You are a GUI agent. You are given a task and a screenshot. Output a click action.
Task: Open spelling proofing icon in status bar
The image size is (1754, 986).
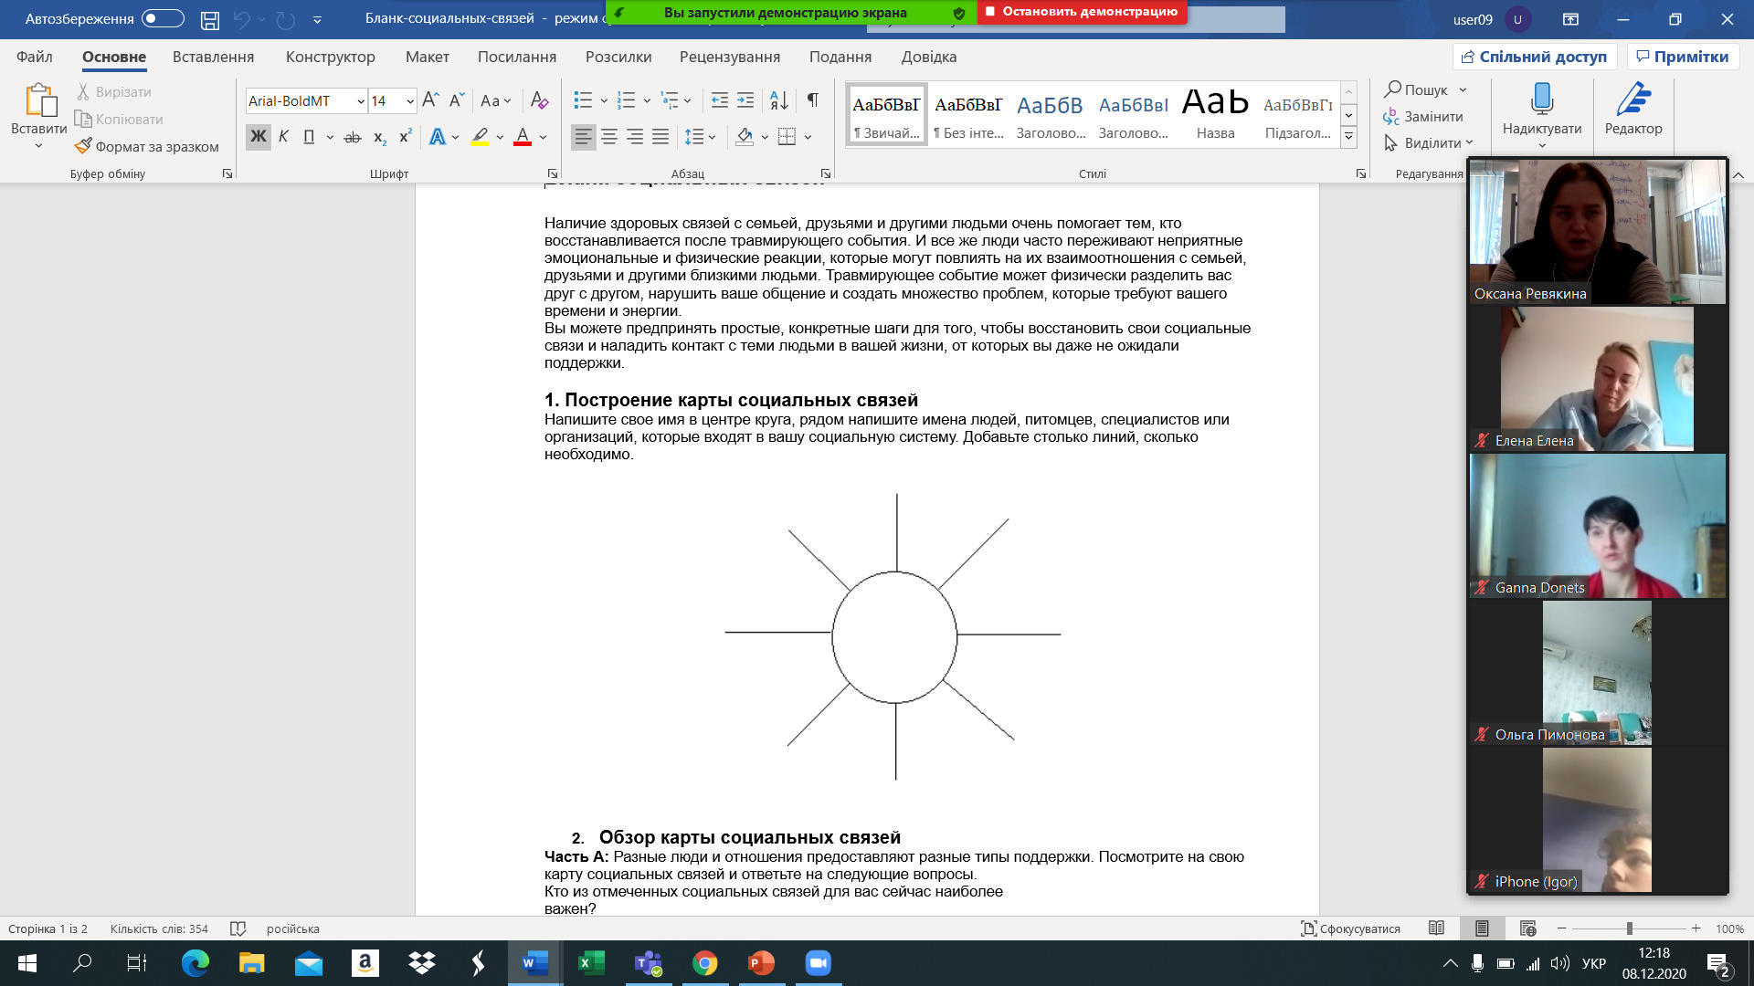click(238, 928)
